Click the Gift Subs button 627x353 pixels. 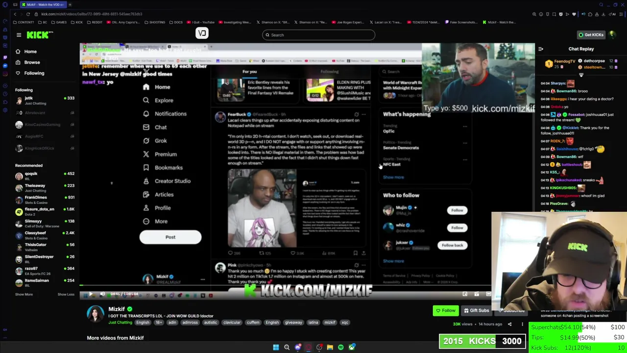(x=476, y=310)
